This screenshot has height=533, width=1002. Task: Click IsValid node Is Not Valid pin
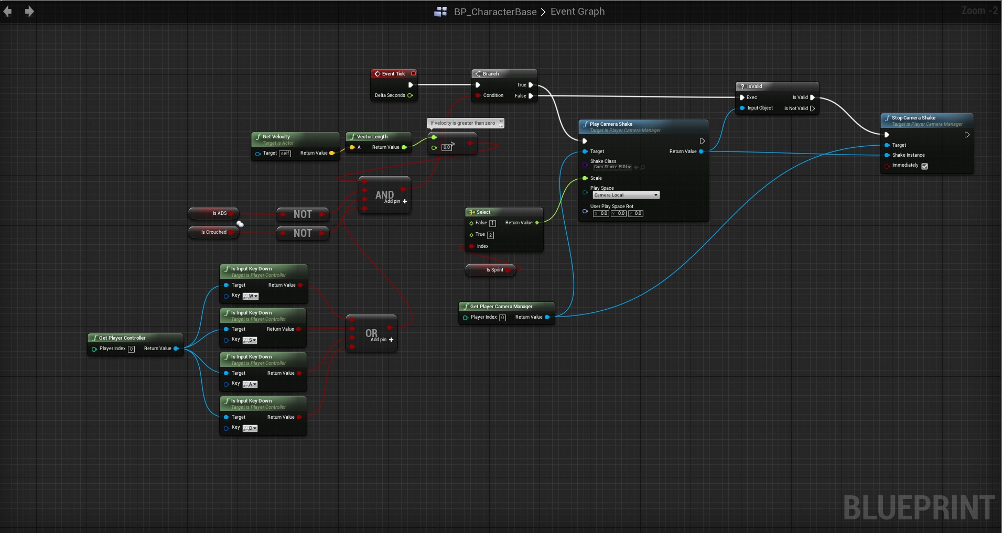812,108
